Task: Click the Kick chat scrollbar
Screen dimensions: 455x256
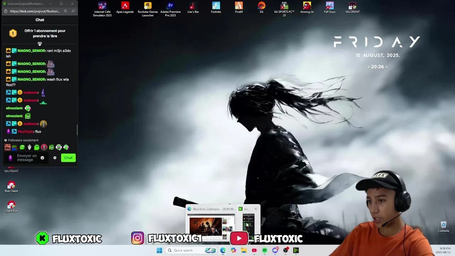Action: [x=77, y=130]
